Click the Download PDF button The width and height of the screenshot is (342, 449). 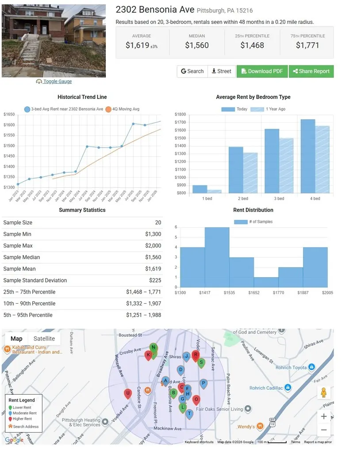pos(262,71)
